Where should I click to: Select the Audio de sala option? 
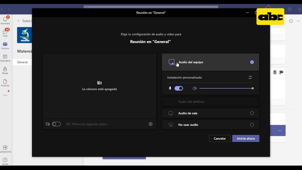tap(252, 113)
